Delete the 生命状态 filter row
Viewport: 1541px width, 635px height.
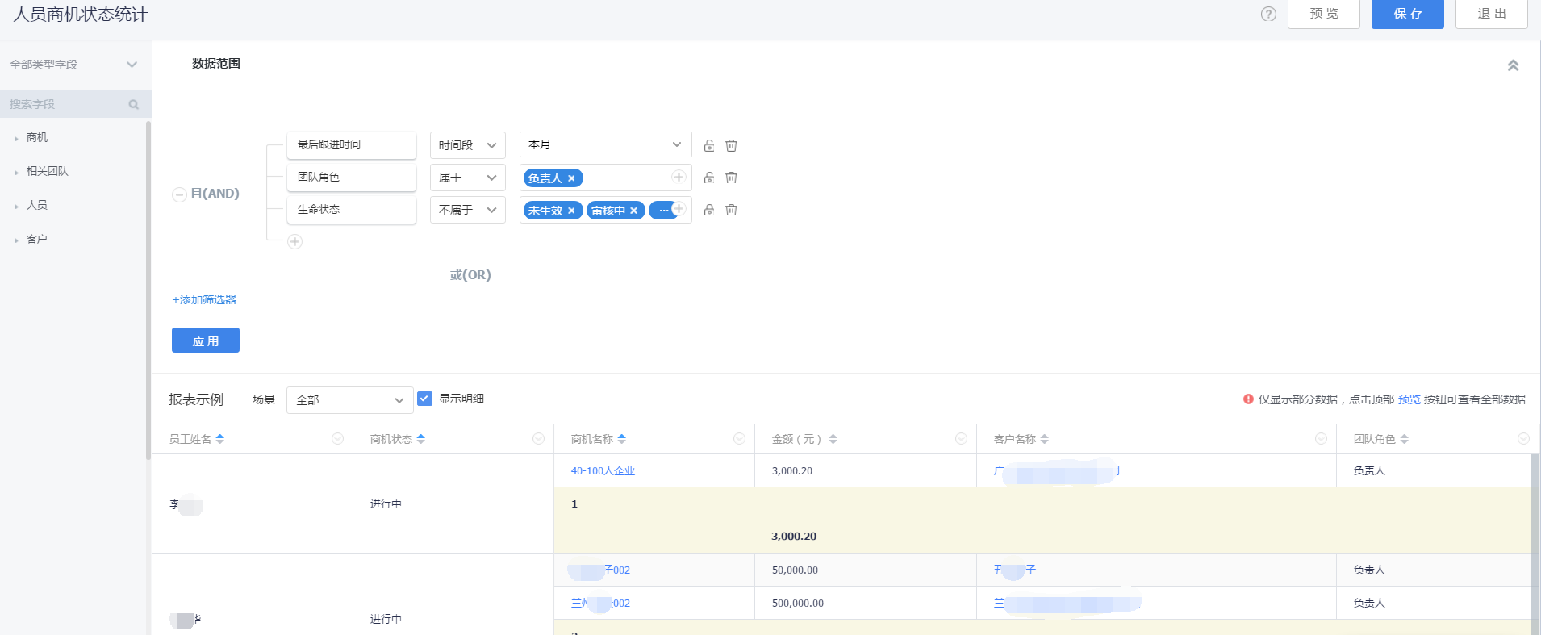tap(731, 210)
